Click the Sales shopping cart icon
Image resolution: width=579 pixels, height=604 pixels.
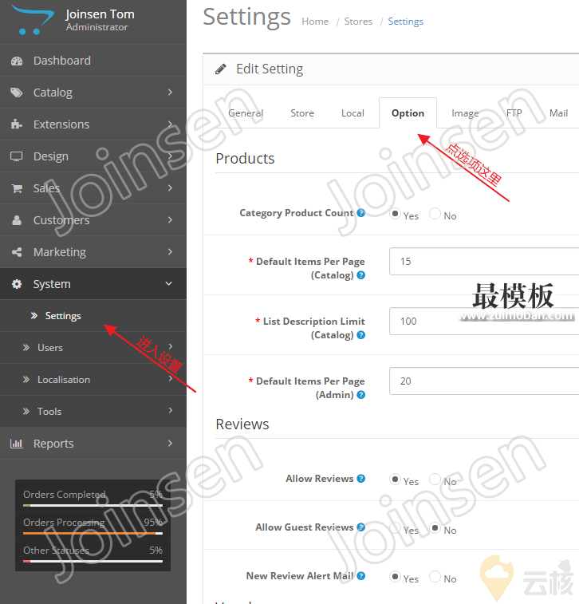point(17,188)
